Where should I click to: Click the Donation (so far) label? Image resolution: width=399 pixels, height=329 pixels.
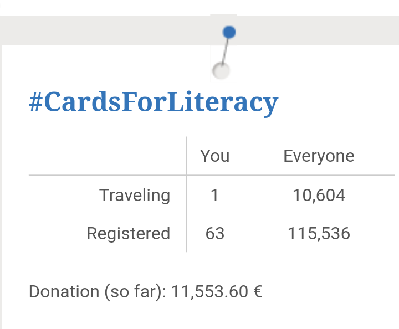coord(98,292)
